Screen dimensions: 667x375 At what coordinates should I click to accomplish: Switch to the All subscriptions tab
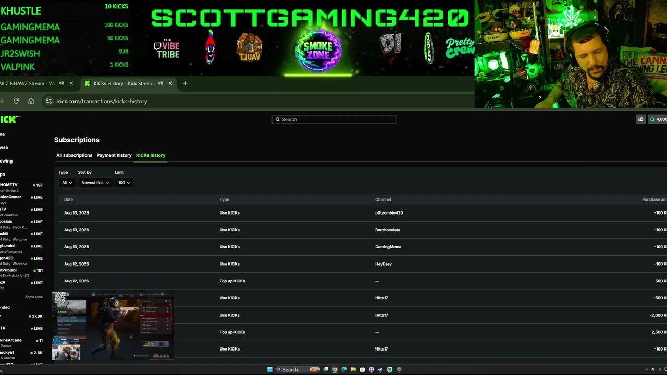(x=74, y=155)
